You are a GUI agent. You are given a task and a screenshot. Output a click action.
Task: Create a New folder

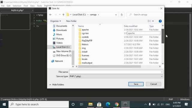pos(71,21)
